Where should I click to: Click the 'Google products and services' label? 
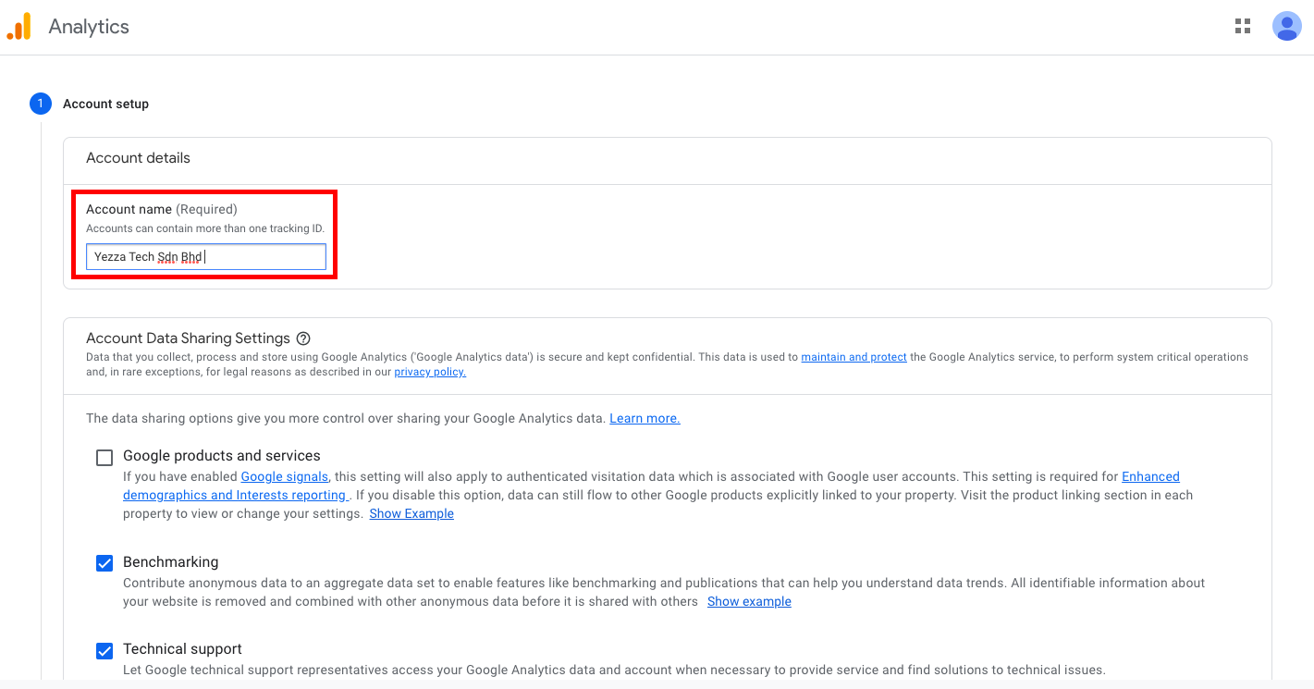click(x=222, y=456)
